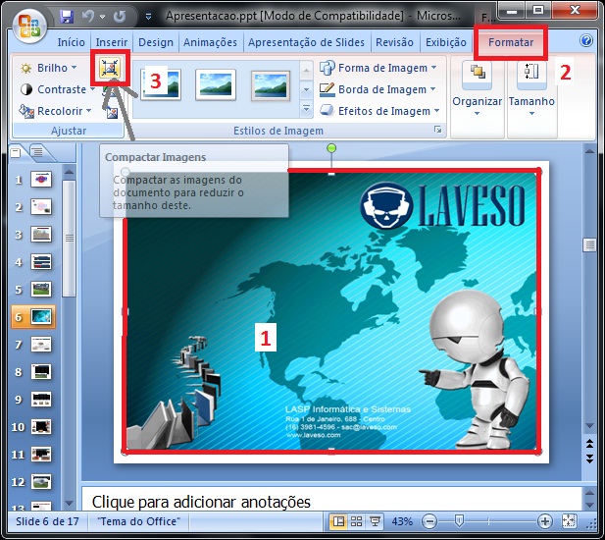The image size is (605, 540).
Task: Select slide 8 thumbnail
Action: pyautogui.click(x=41, y=371)
